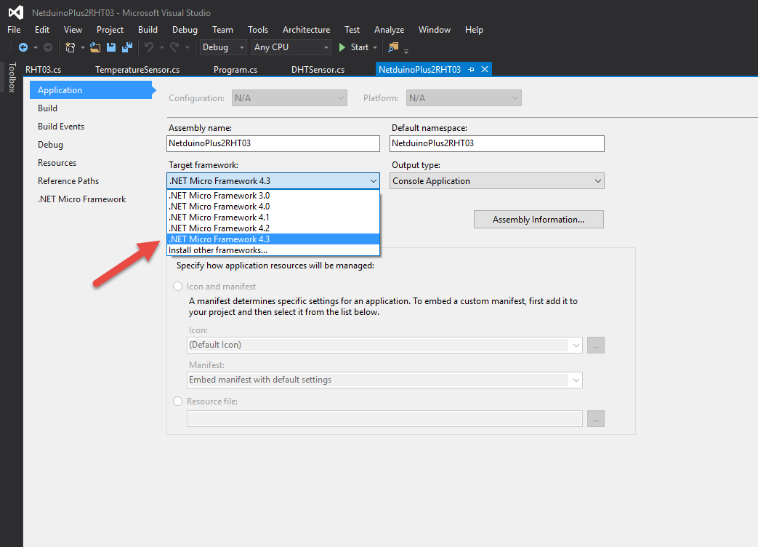Choose .NET Micro Framework 3.0 from list
The height and width of the screenshot is (547, 758).
click(273, 196)
